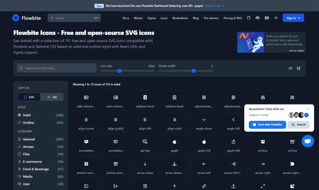Focus the header Search field
The image size is (319, 190).
point(74,18)
